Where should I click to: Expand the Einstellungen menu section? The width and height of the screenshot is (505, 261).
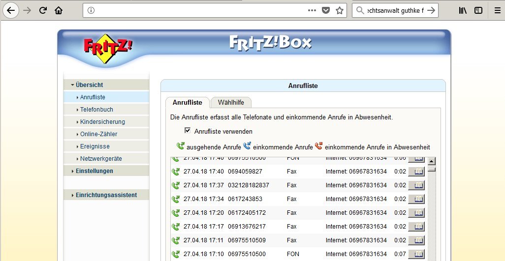[x=106, y=171]
